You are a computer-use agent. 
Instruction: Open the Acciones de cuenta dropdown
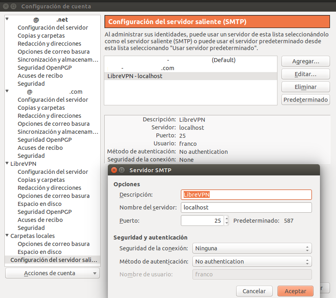52,273
